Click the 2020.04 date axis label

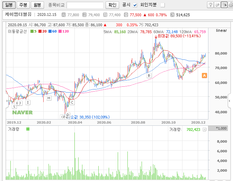point(75,122)
